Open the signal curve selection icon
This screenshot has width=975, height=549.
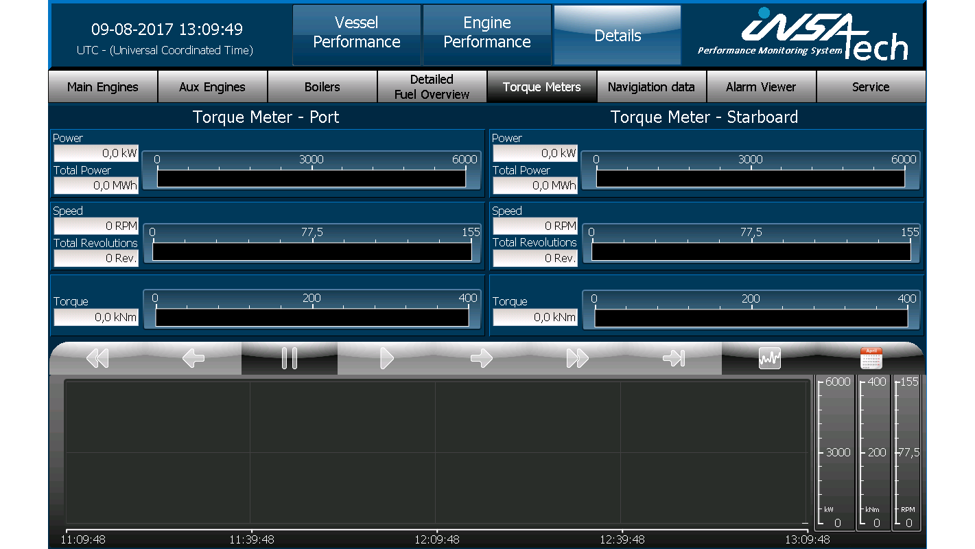(x=769, y=358)
